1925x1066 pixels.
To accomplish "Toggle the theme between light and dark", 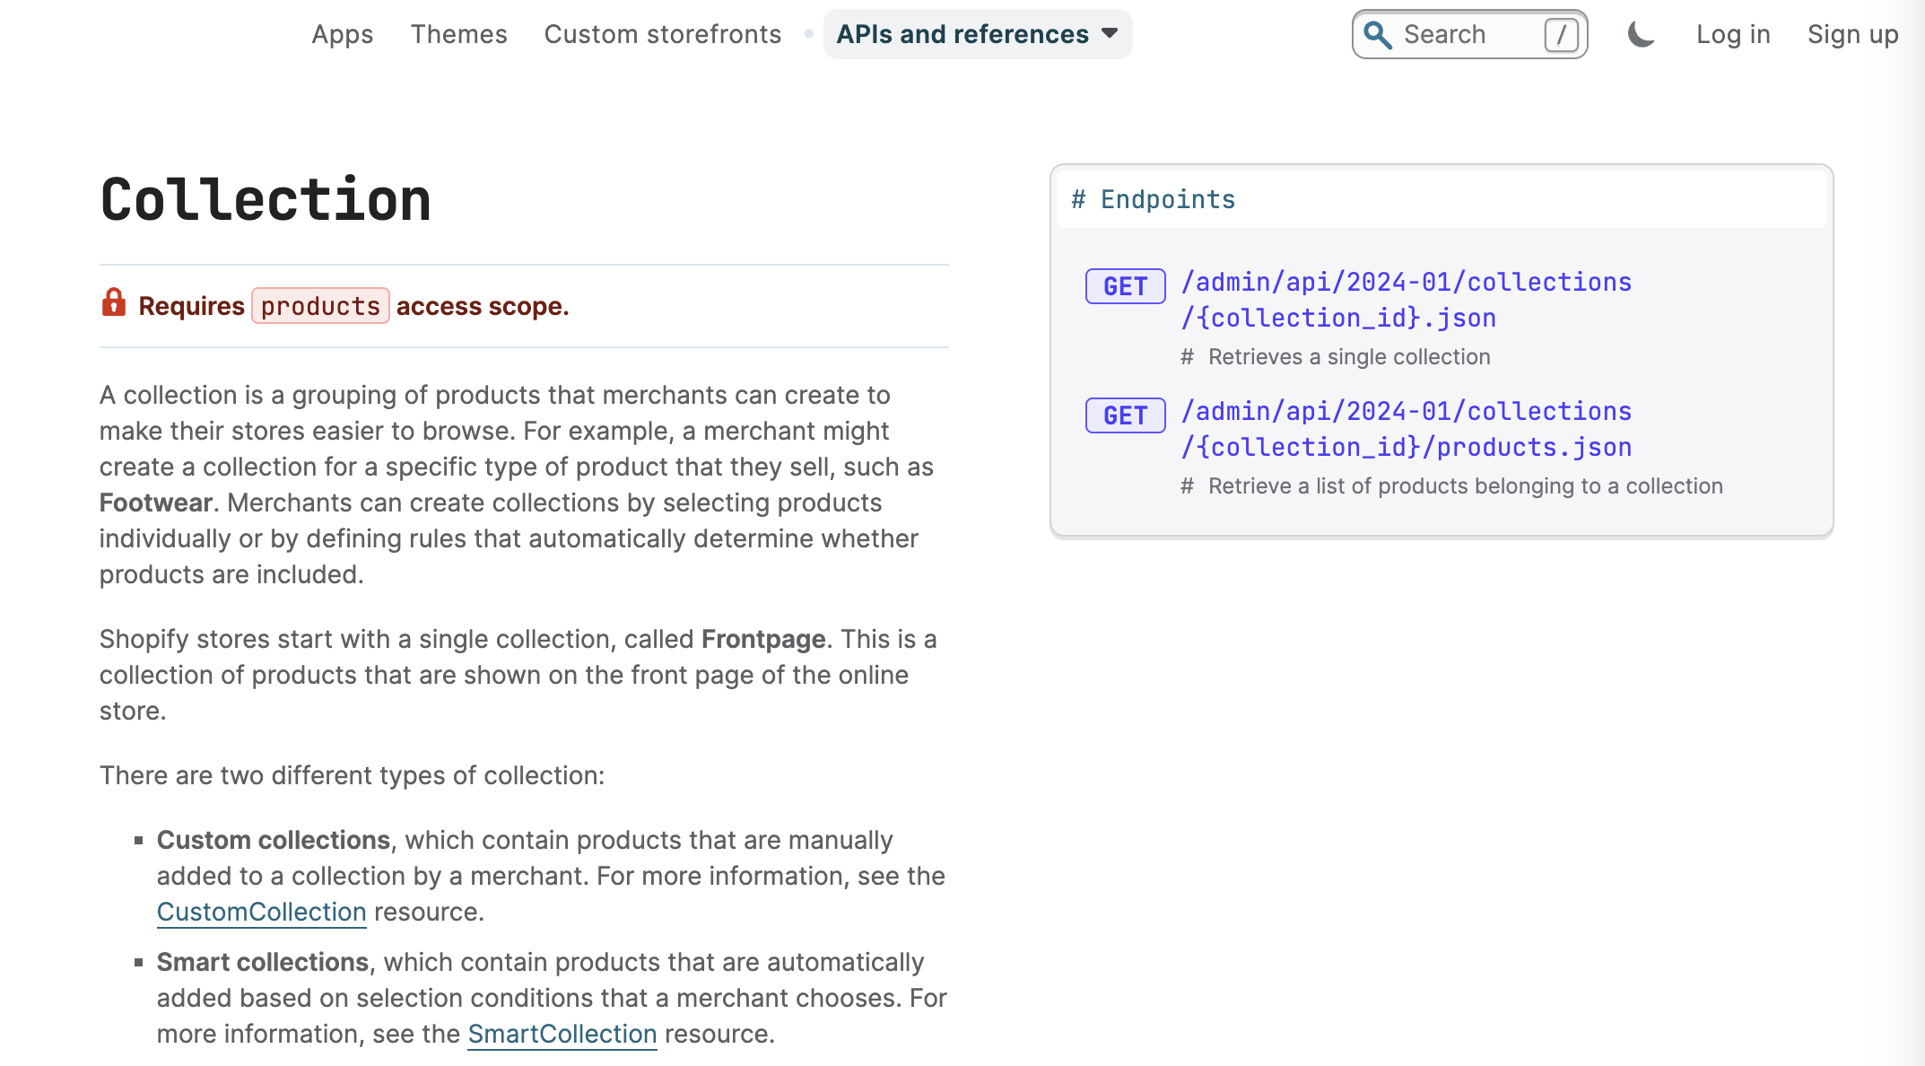I will [1641, 34].
